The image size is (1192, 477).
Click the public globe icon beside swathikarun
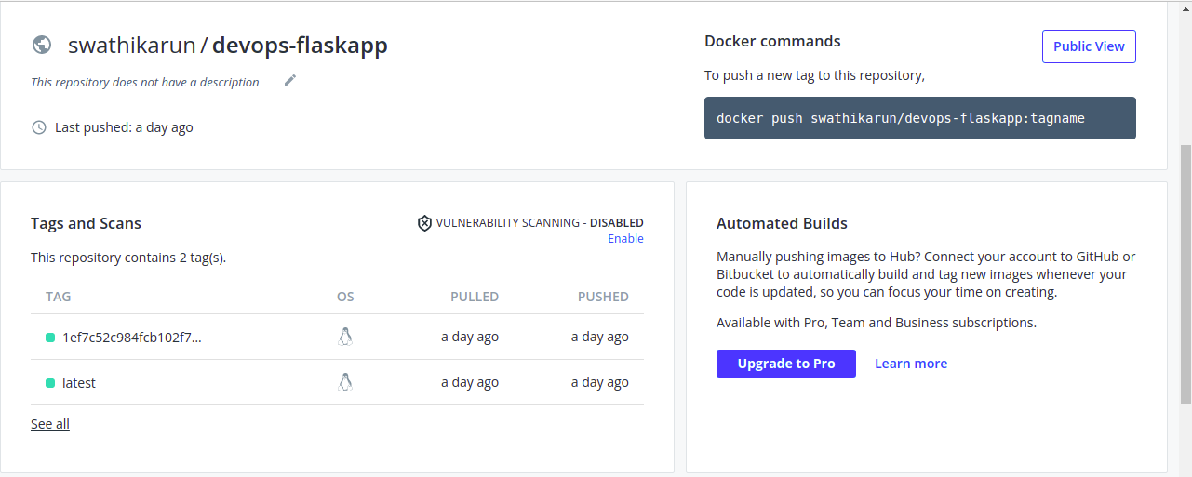[41, 45]
